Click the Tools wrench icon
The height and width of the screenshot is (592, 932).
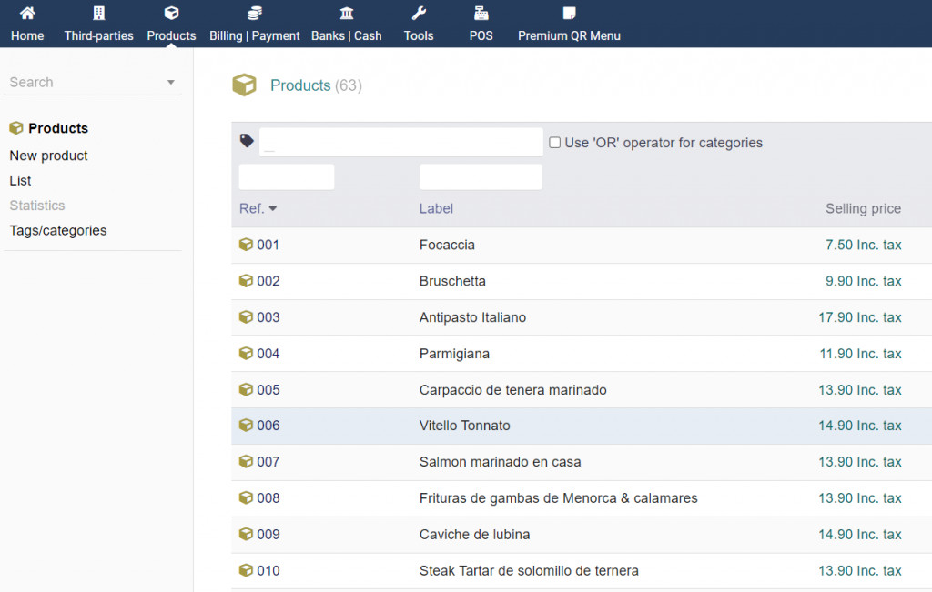point(419,14)
